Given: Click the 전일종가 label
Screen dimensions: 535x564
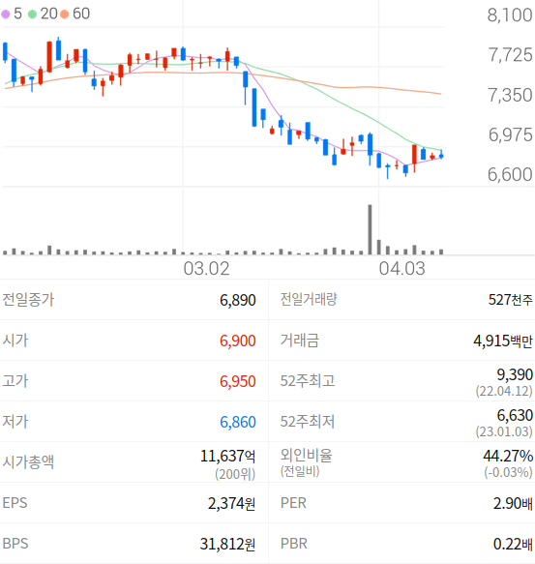Looking at the screenshot, I should [x=28, y=299].
